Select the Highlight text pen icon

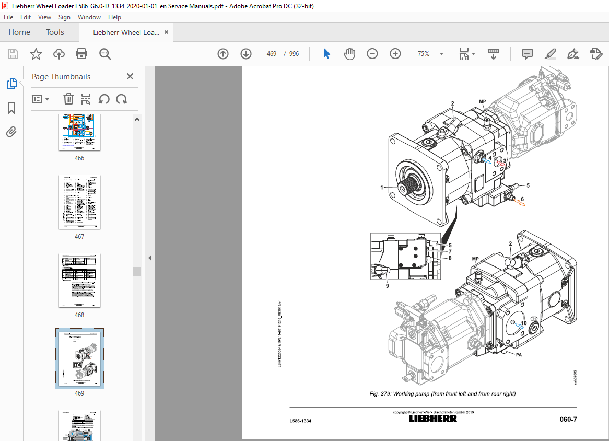550,54
